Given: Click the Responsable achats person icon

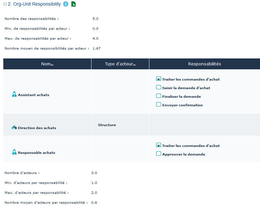Looking at the screenshot, I should point(14,153).
